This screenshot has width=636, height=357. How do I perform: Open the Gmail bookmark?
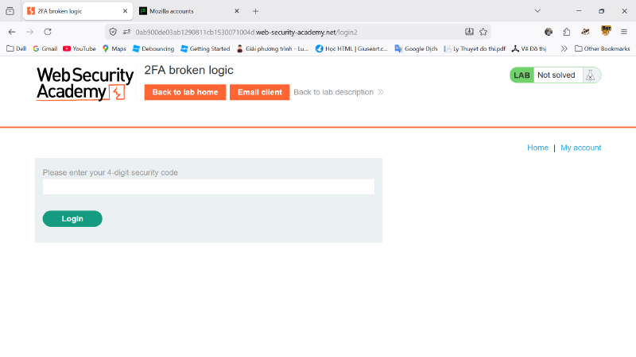click(45, 48)
